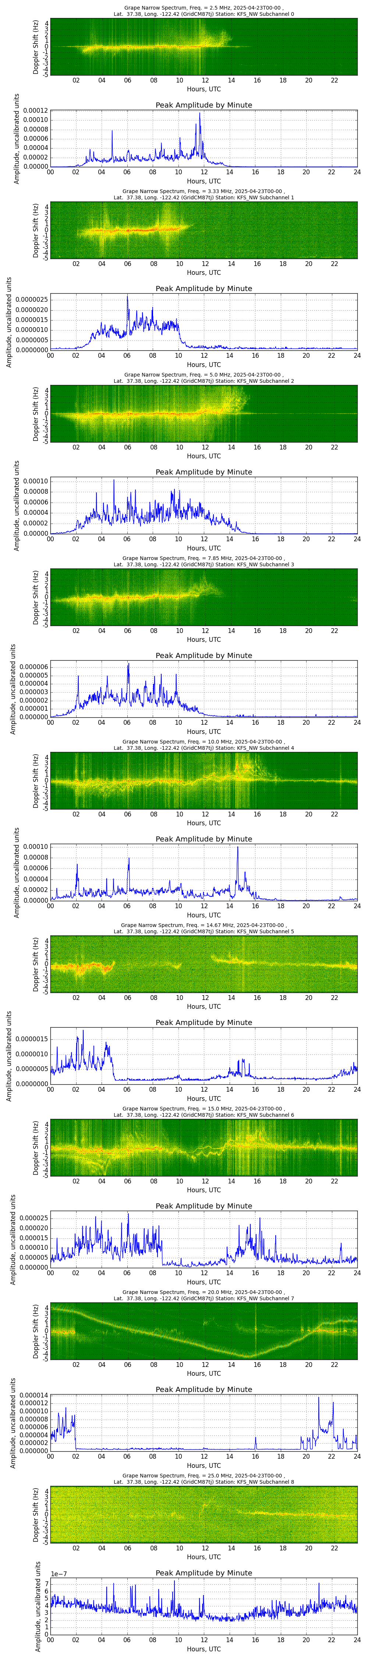This screenshot has width=368, height=1658.
Task: Open the peak amplitude line chart for 20.0 MHz
Action: coord(203,1423)
